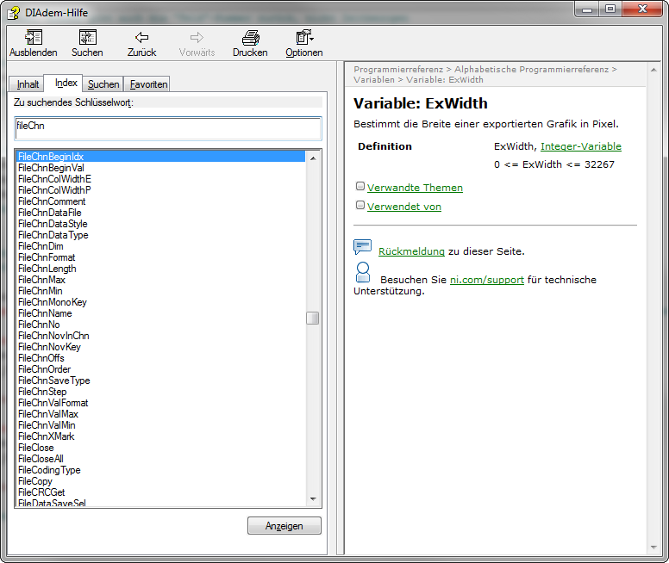Choose FileChnComment from the index
Screen dimensions: 669x563
[x=52, y=201]
